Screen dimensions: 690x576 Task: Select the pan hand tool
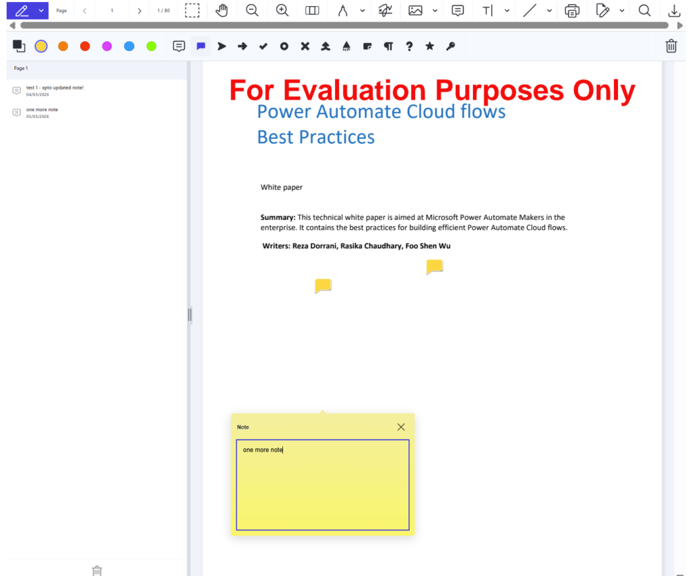coord(222,11)
